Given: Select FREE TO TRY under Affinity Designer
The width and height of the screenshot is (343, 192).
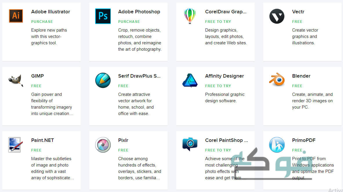Looking at the screenshot, I should [x=218, y=86].
